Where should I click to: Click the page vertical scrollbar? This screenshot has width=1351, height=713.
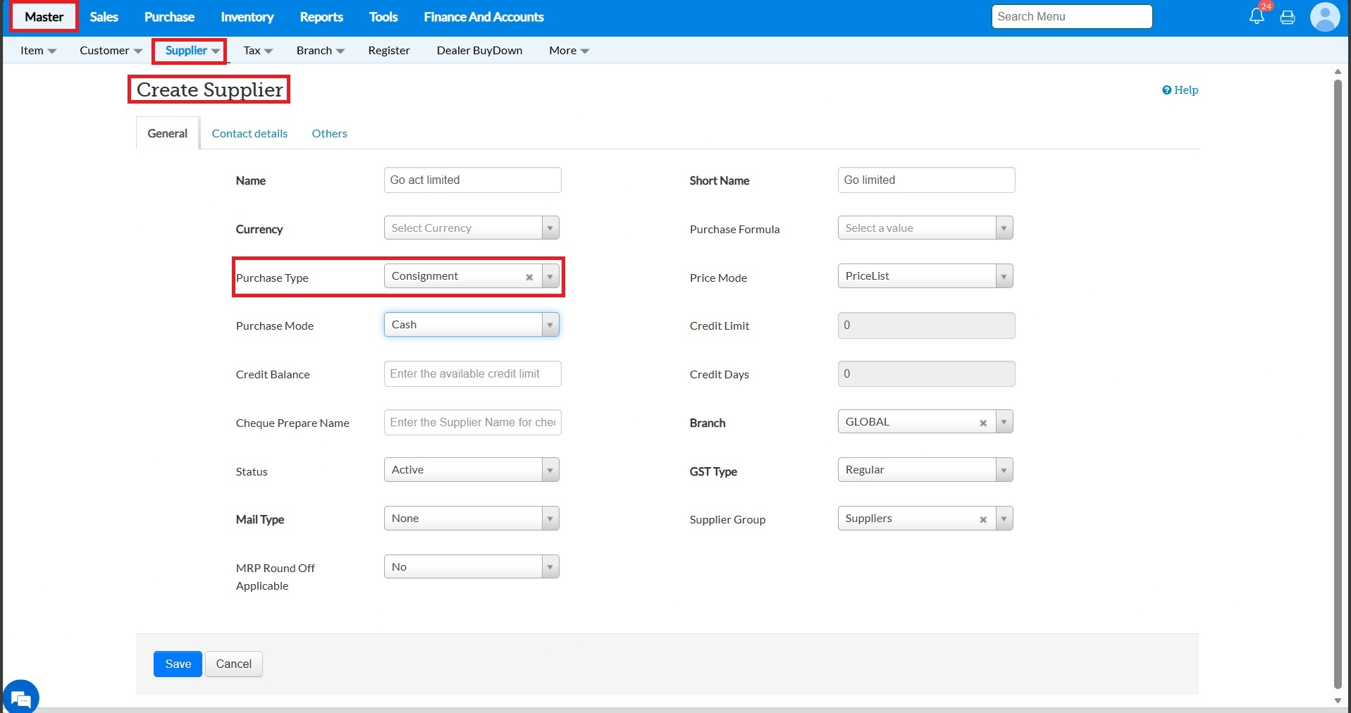click(x=1337, y=384)
